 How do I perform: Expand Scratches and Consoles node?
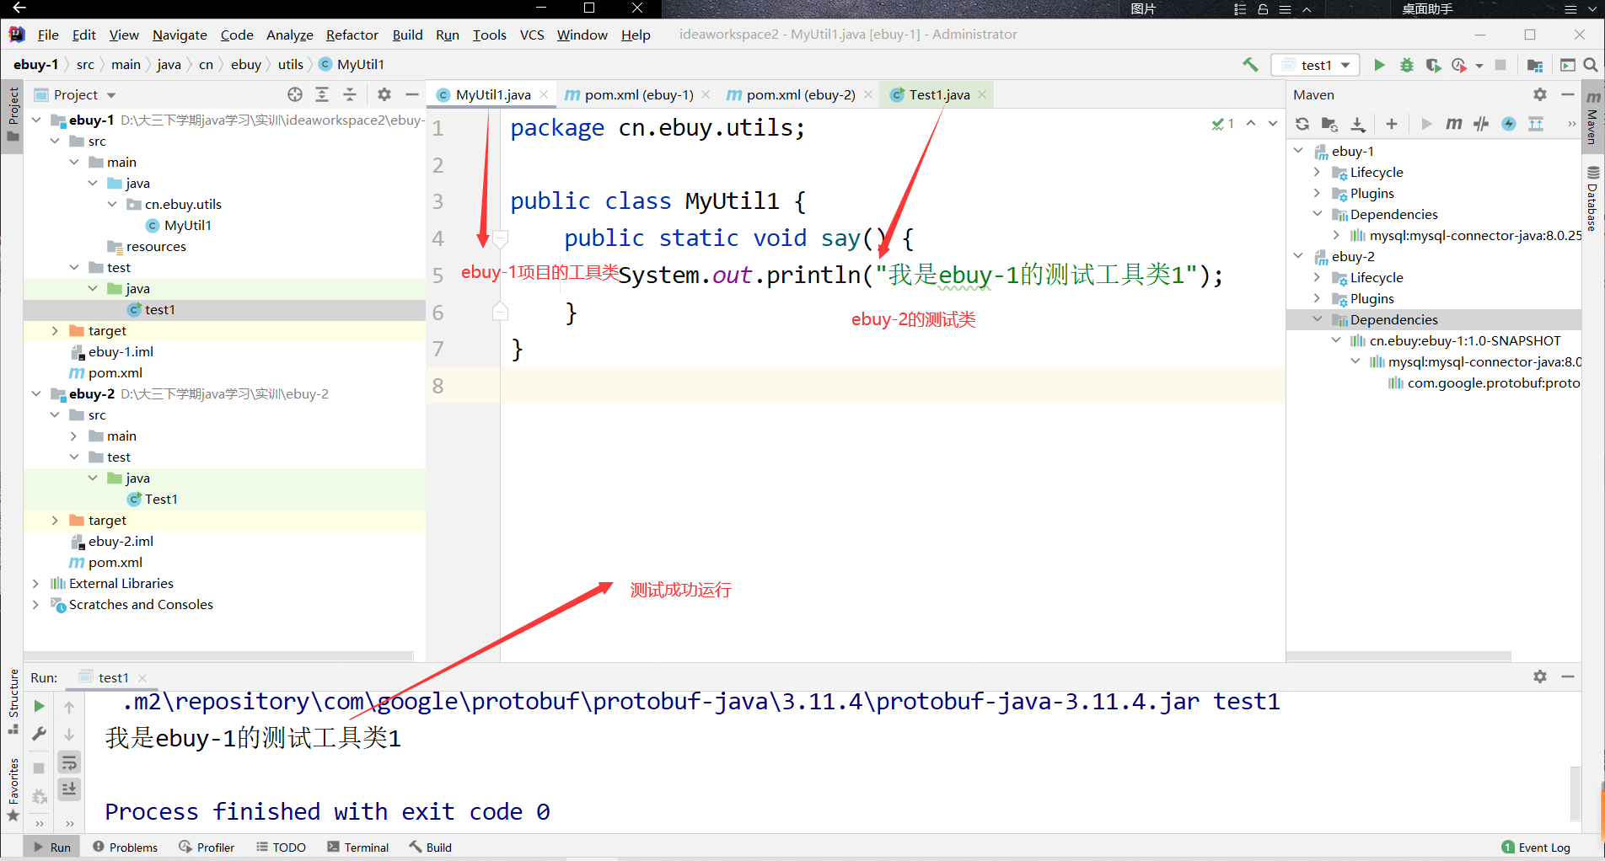click(36, 604)
